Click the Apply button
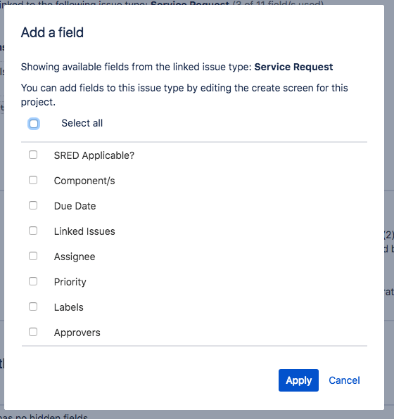 pos(298,380)
